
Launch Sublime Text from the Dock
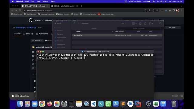(123, 104)
